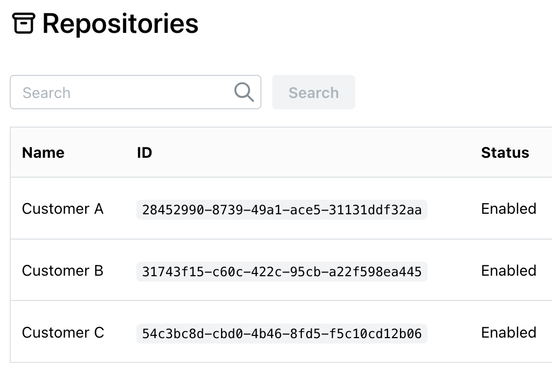Select Customer C's ID 54c3bc8d-cbd0-4b46-8fd5-f5c10cd12b06

coord(281,333)
